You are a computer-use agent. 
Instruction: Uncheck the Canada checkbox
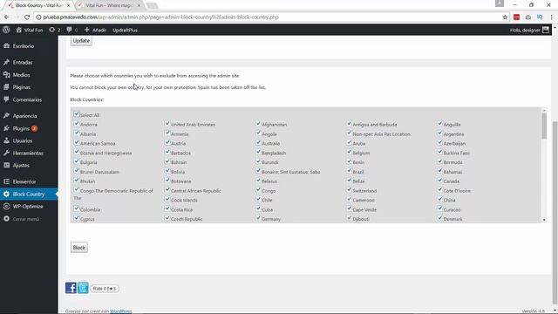pyautogui.click(x=439, y=181)
